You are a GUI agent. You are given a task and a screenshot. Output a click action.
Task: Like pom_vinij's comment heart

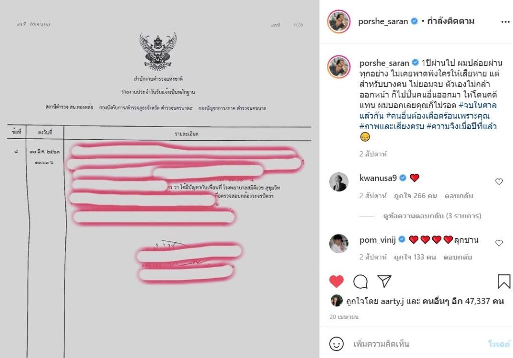[499, 243]
